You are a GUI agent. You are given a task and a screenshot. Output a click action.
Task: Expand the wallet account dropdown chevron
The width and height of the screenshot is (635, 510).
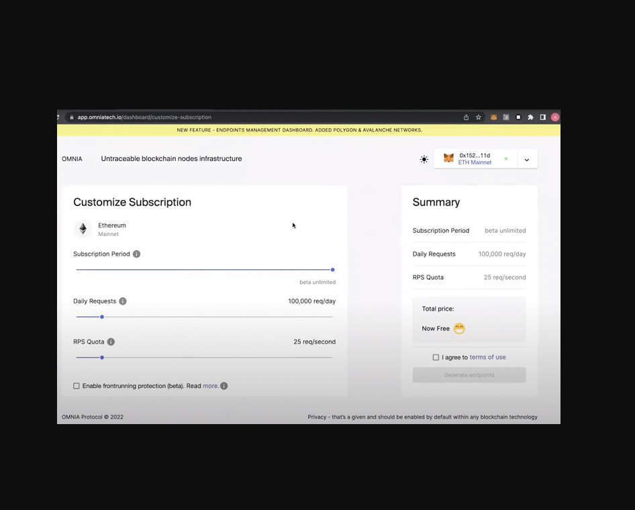point(527,160)
